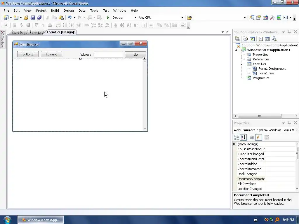
Task: Click the Save All toolbar icon
Action: [x=39, y=17]
